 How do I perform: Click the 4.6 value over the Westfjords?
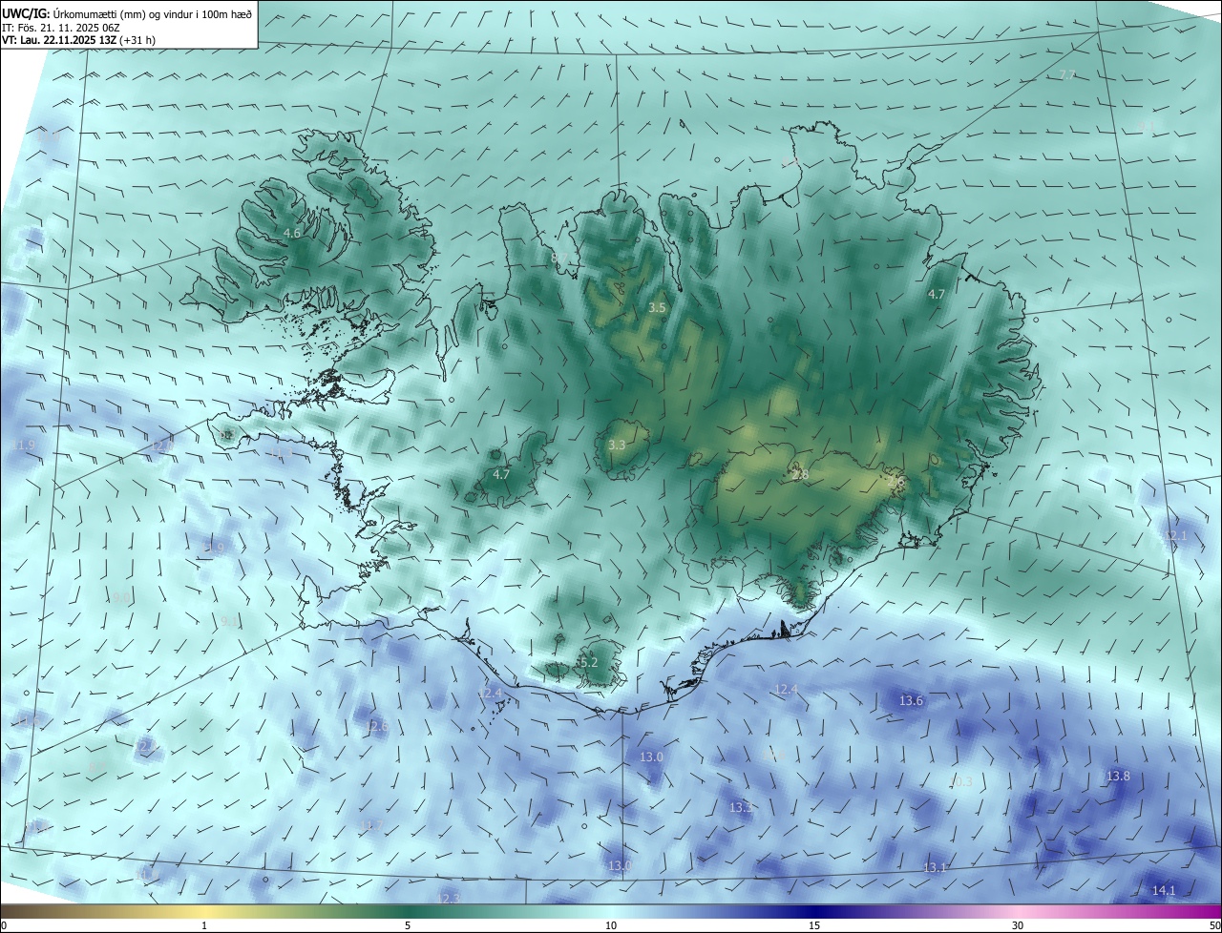292,233
